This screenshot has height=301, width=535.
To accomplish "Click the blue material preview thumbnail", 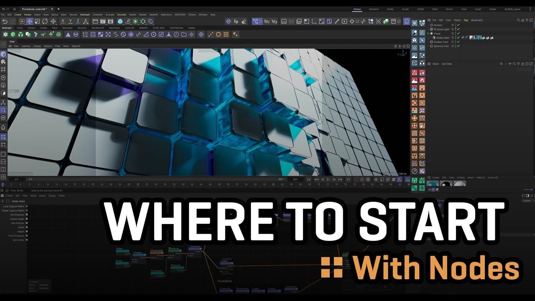I will [x=433, y=184].
